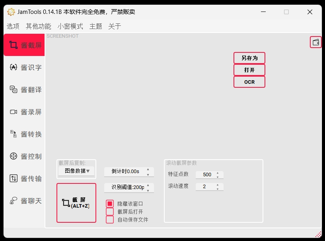Increase the 滚动速度 value
Viewport: 325px width, 241px height.
[x=218, y=185]
